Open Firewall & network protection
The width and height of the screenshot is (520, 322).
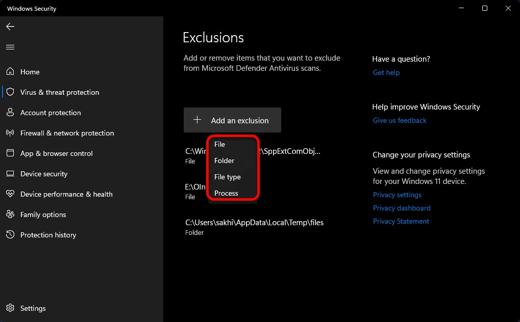tap(82, 133)
